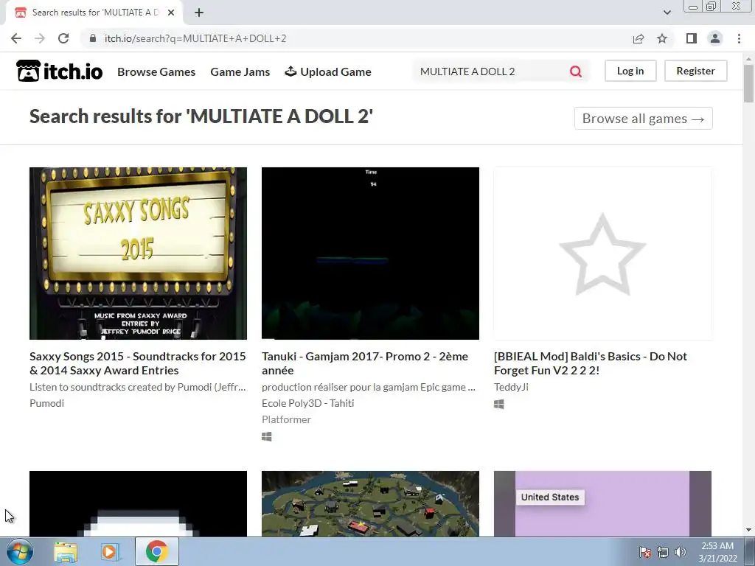Open the island map thumbnail
The height and width of the screenshot is (566, 755).
370,503
